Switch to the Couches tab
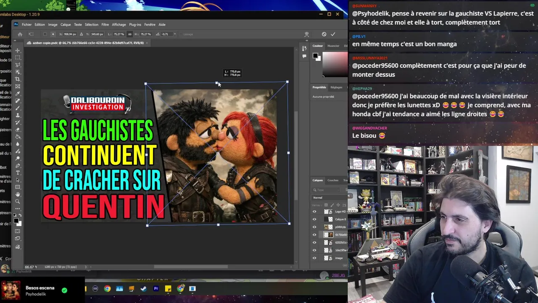The image size is (538, 303). tap(333, 180)
